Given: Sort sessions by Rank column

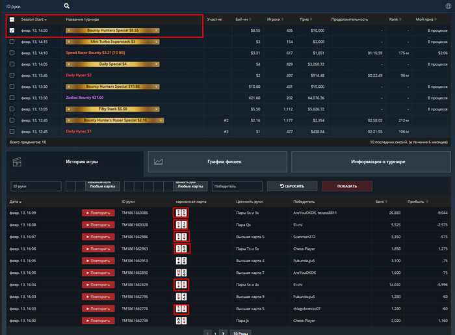Looking at the screenshot, I should pyautogui.click(x=395, y=20).
